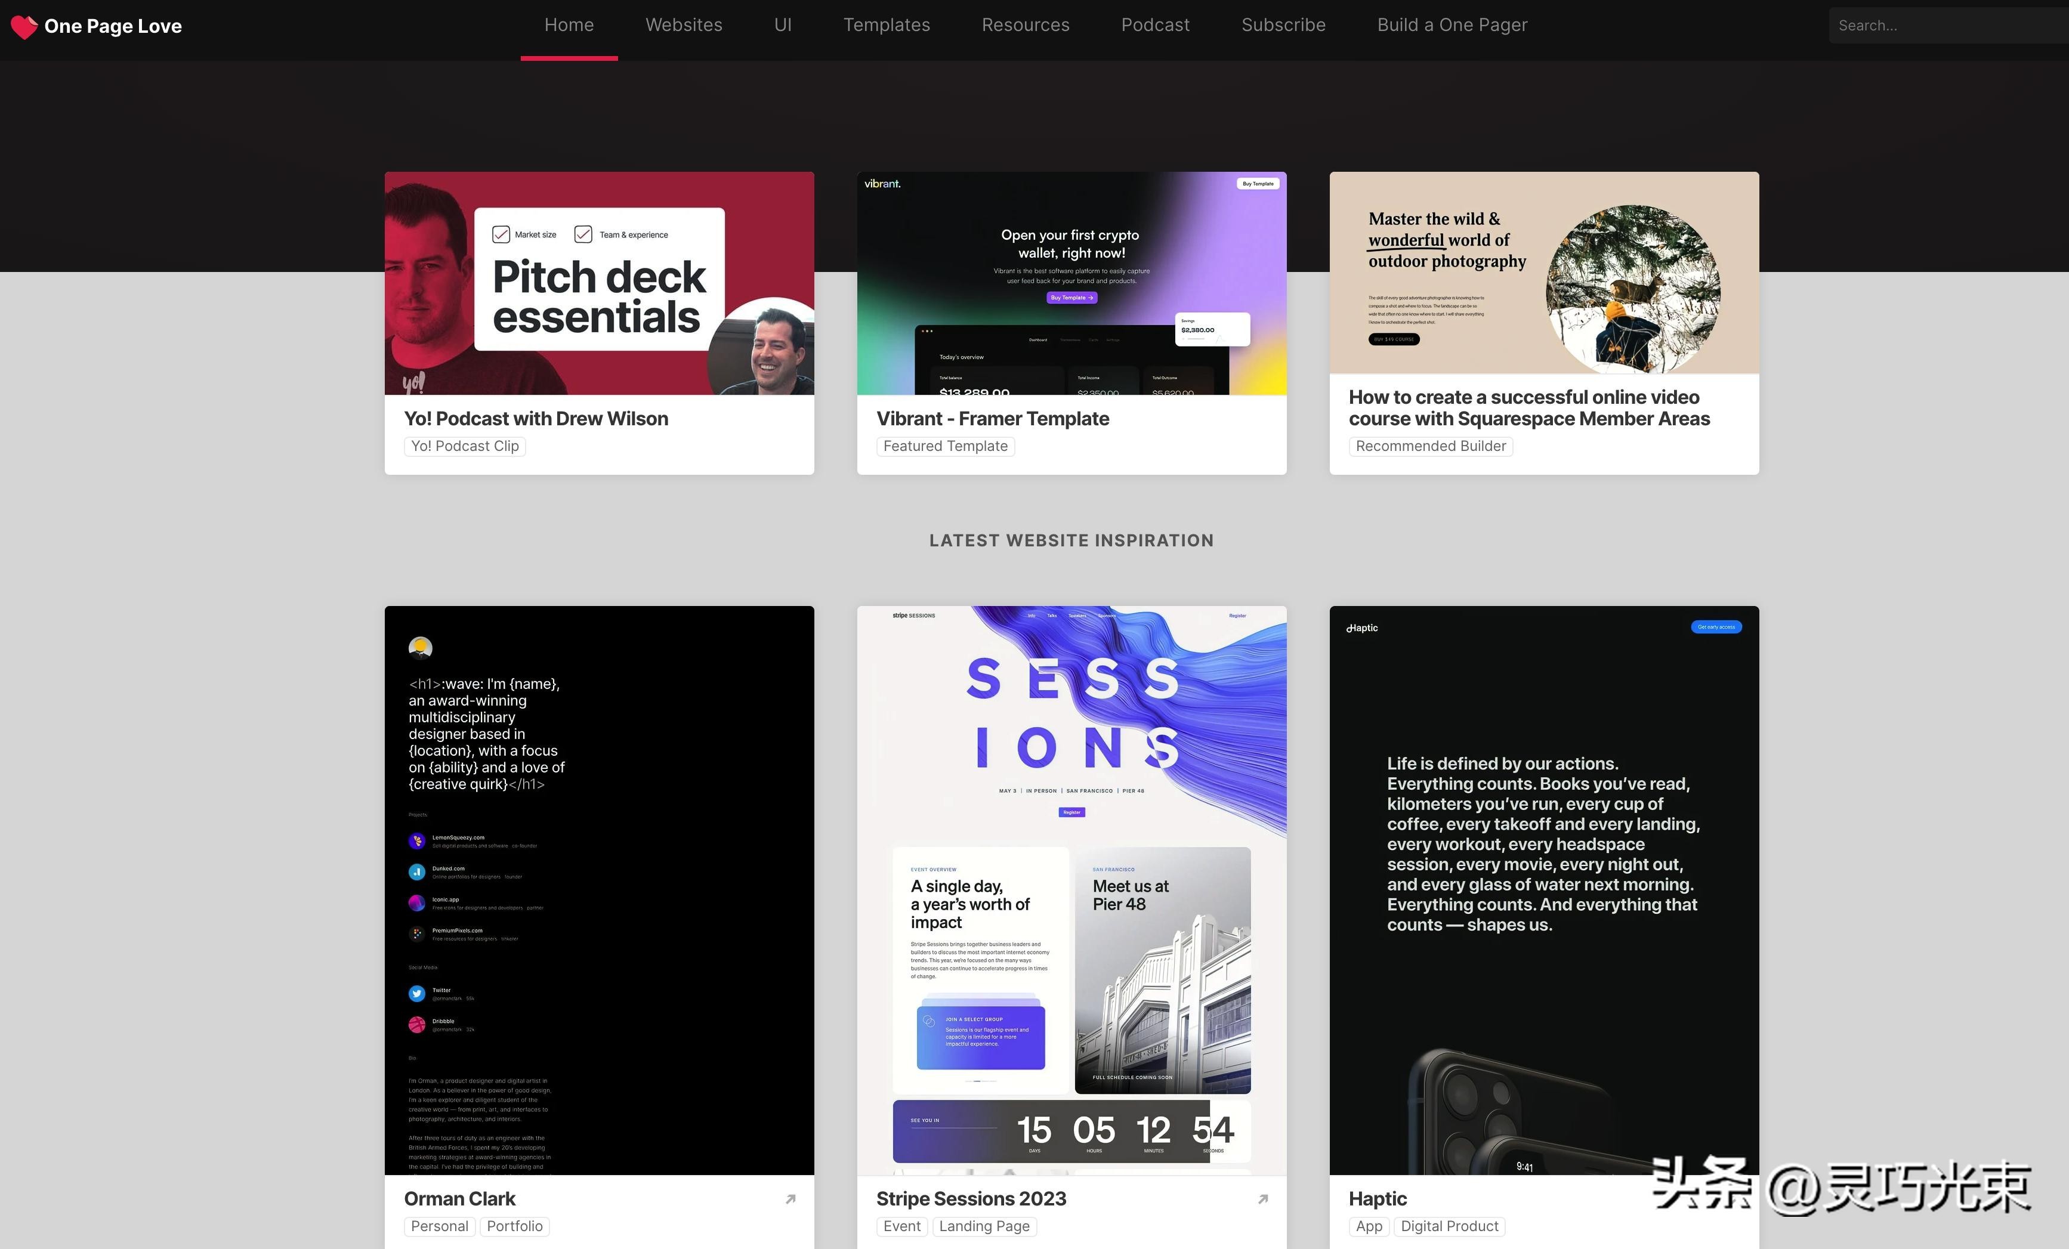
Task: Click the Twitter icon in Orman Clark preview
Action: [x=416, y=994]
